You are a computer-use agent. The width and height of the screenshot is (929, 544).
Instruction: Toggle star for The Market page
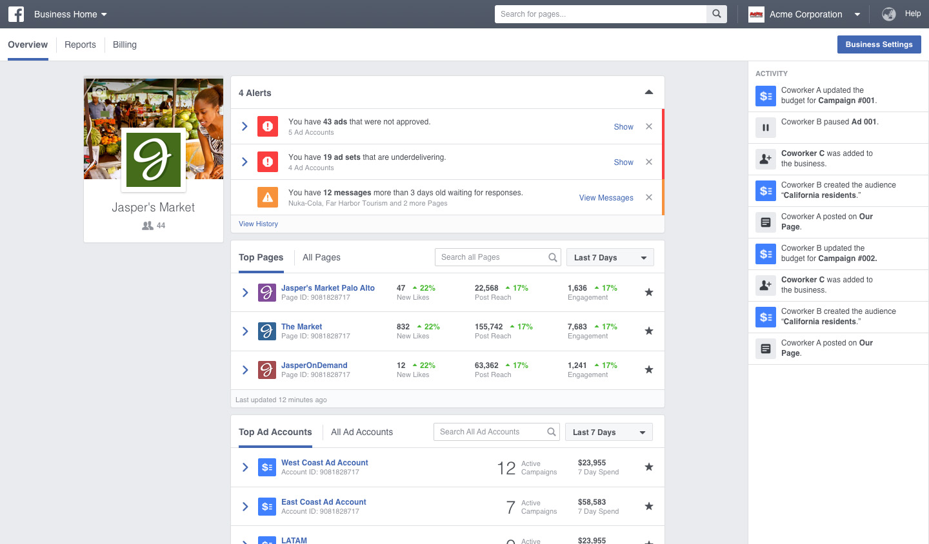click(x=649, y=331)
